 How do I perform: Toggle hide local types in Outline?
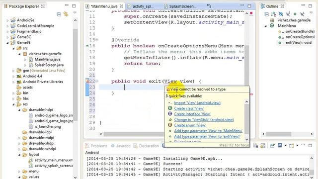coord(302,14)
